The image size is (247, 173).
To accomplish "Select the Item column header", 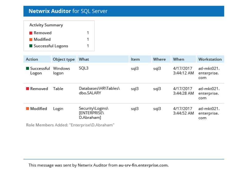I will pos(140,59).
